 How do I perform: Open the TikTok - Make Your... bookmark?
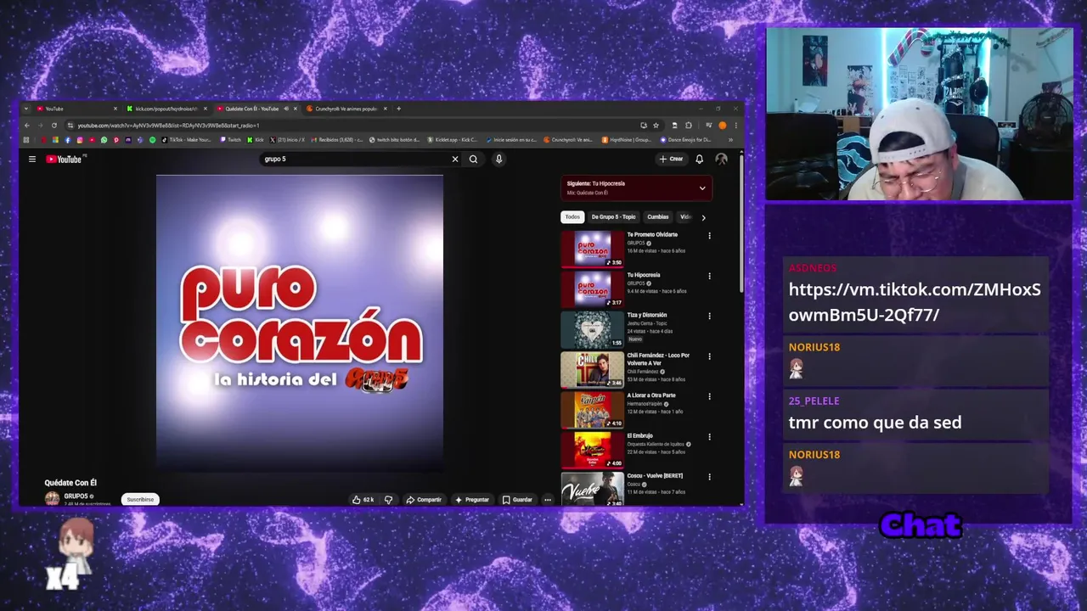pos(186,140)
